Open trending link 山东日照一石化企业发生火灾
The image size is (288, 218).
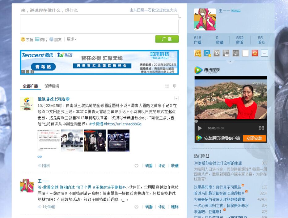153,10
